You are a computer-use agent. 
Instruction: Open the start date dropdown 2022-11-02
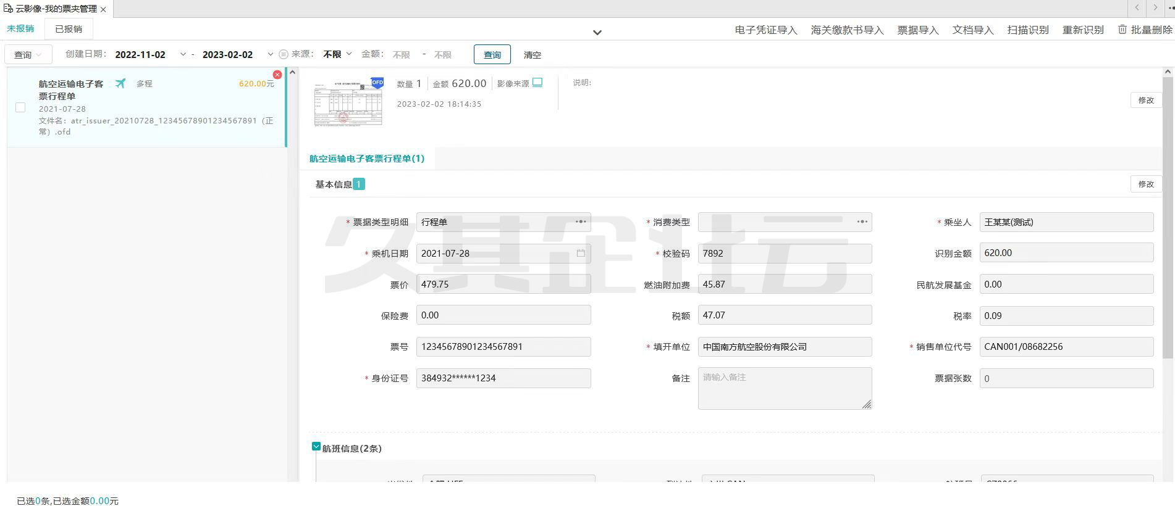coord(182,54)
